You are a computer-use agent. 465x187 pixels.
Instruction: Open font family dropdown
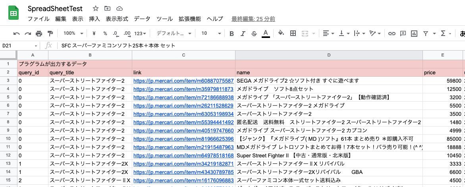[x=174, y=33]
